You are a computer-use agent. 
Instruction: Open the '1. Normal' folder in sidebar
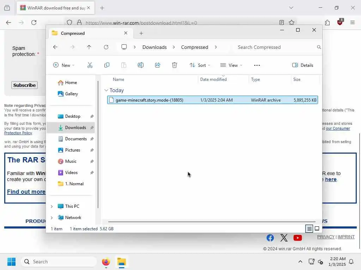coord(71,184)
